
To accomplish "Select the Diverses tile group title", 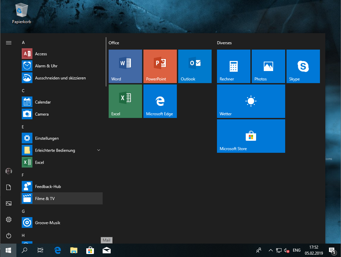I will (x=224, y=43).
